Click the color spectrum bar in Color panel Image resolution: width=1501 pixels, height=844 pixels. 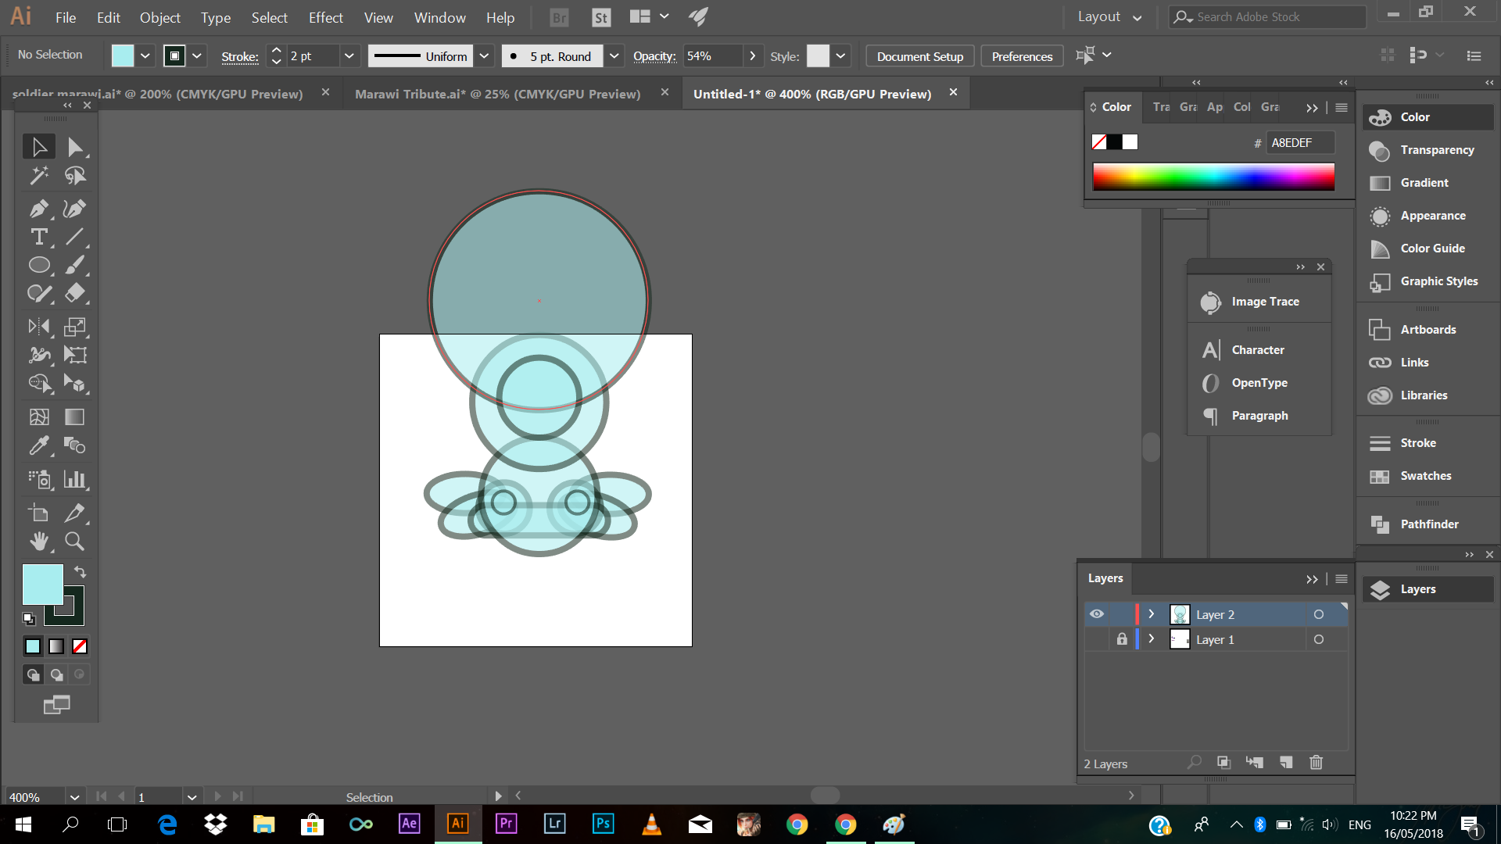[1213, 177]
